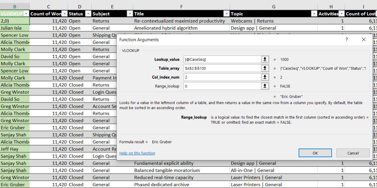Click inside the Lookup_value input field

222,59
